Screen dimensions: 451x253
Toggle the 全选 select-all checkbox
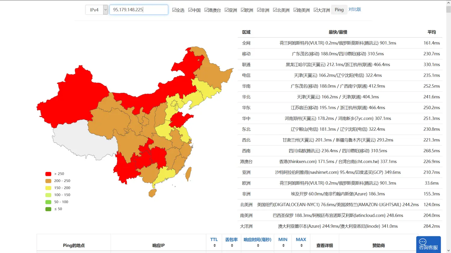point(174,10)
